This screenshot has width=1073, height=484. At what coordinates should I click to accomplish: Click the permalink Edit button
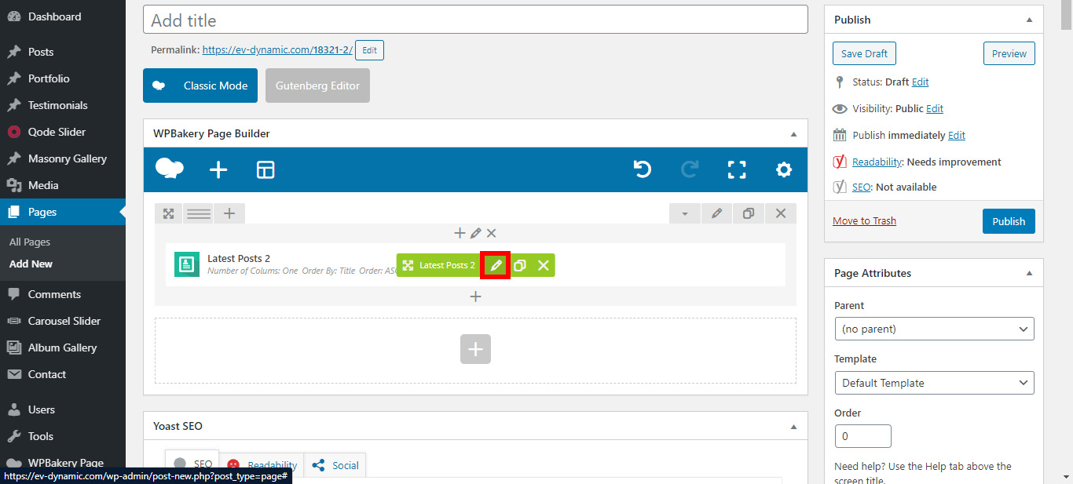(369, 50)
